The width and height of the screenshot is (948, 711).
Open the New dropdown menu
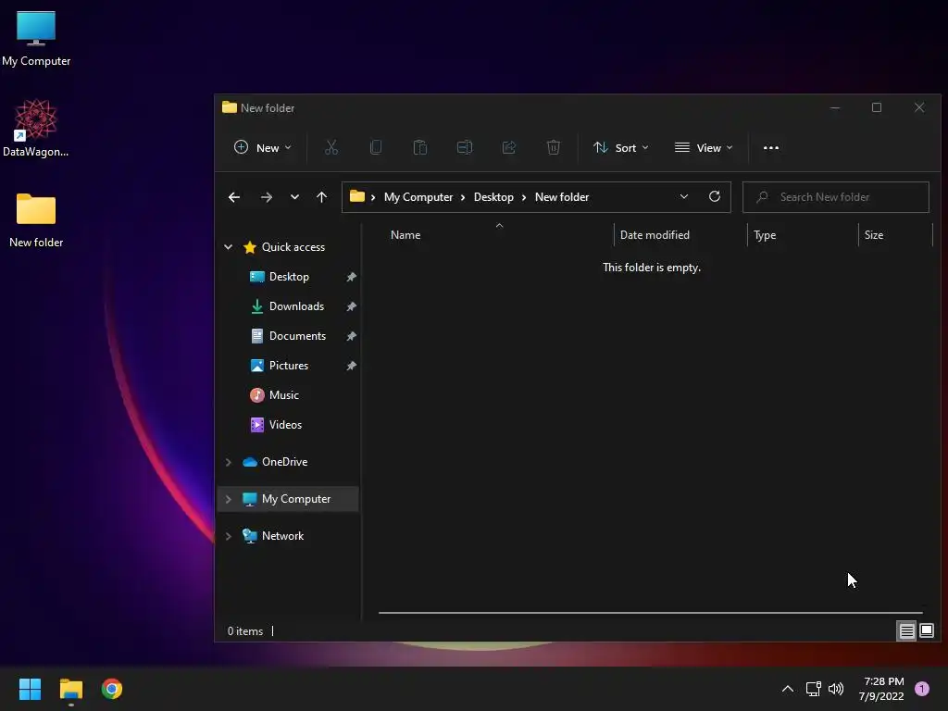pyautogui.click(x=262, y=147)
